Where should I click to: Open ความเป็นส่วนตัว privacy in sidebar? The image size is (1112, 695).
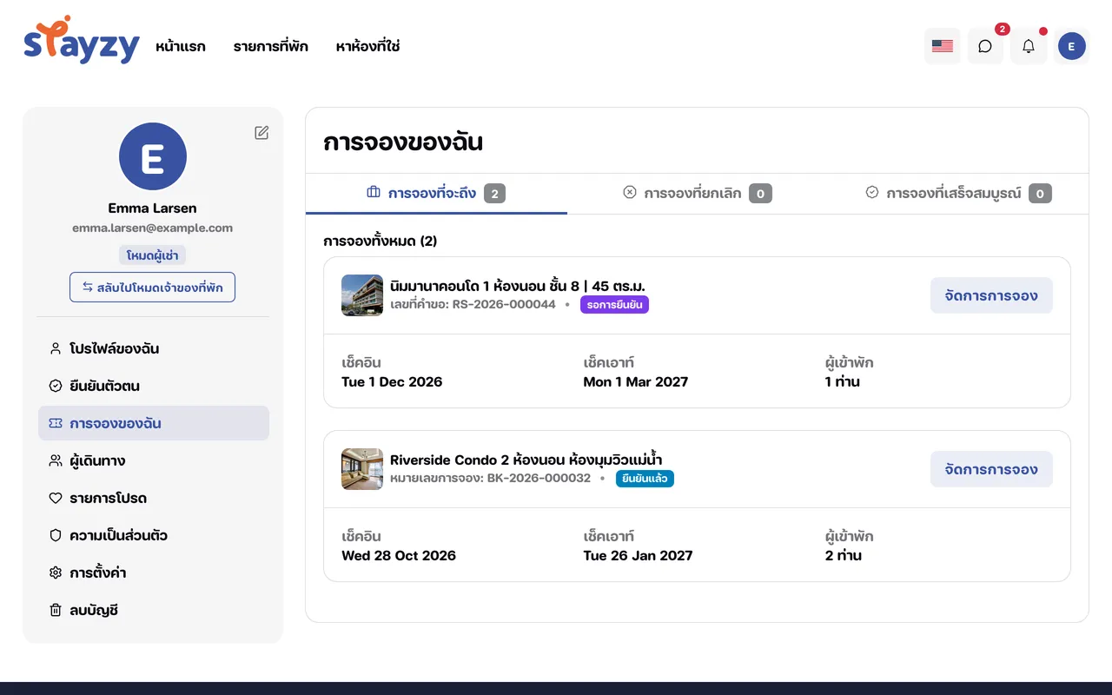pos(154,535)
